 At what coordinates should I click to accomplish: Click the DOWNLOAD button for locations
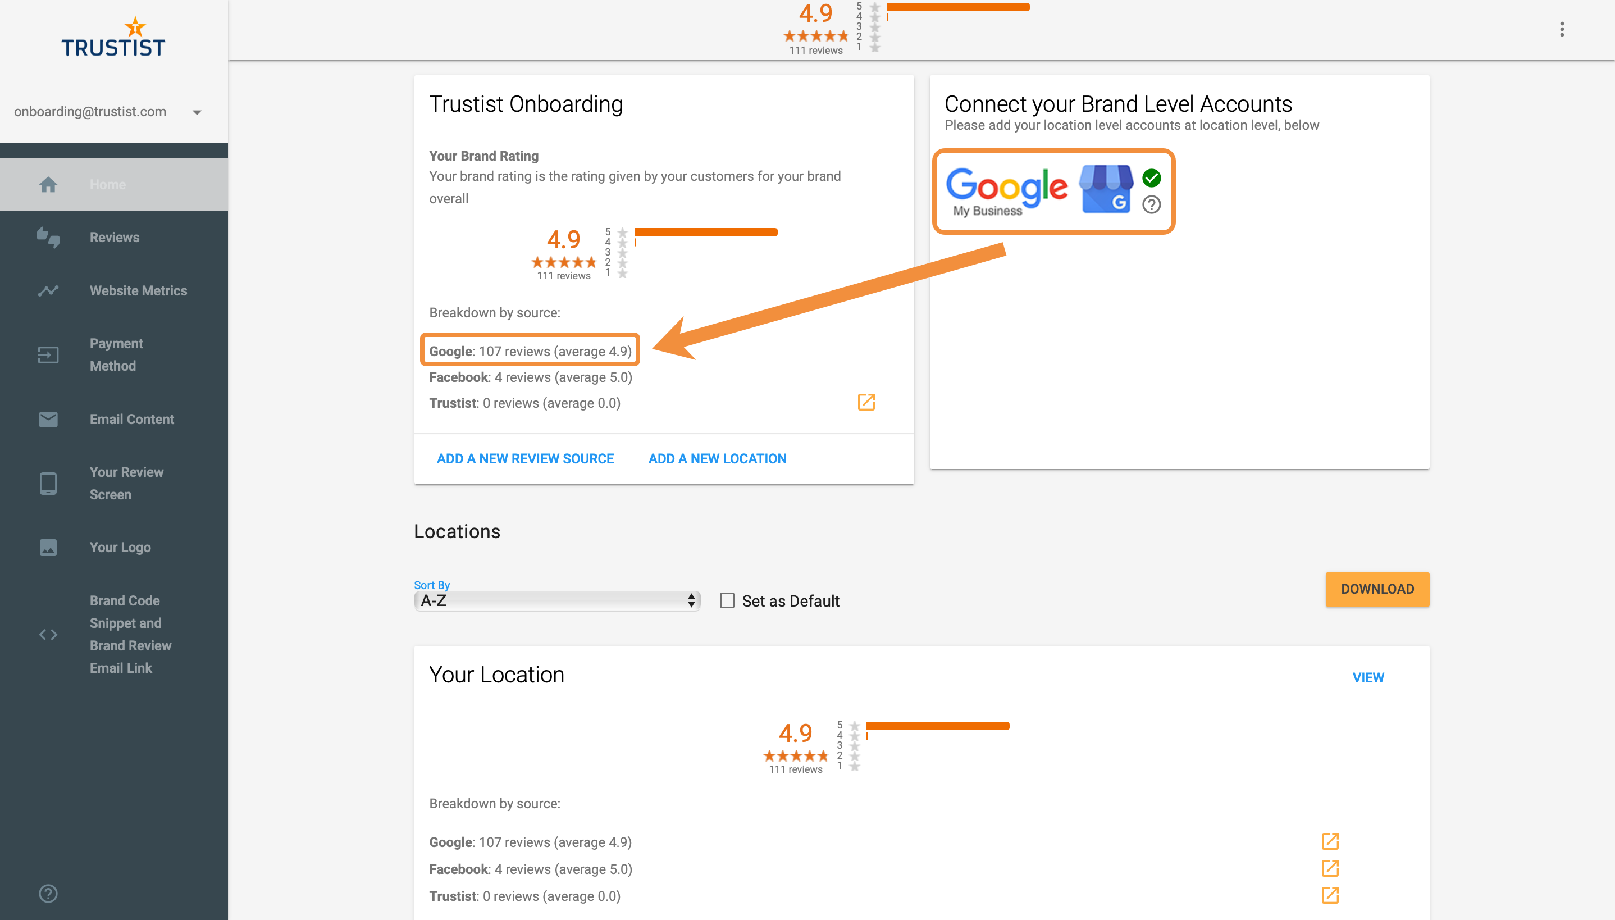[x=1377, y=589]
